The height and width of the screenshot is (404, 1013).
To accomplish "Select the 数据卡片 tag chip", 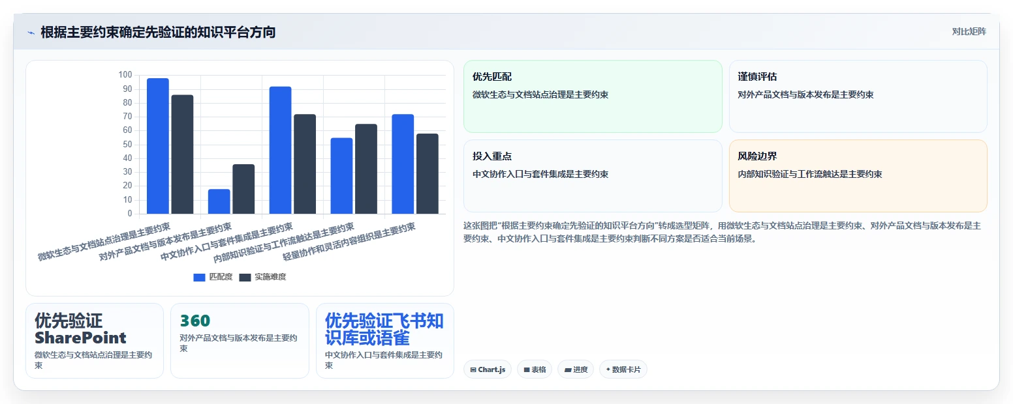I will (623, 369).
